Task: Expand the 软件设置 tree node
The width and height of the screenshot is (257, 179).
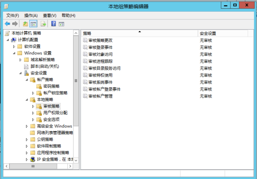Action: [14, 47]
